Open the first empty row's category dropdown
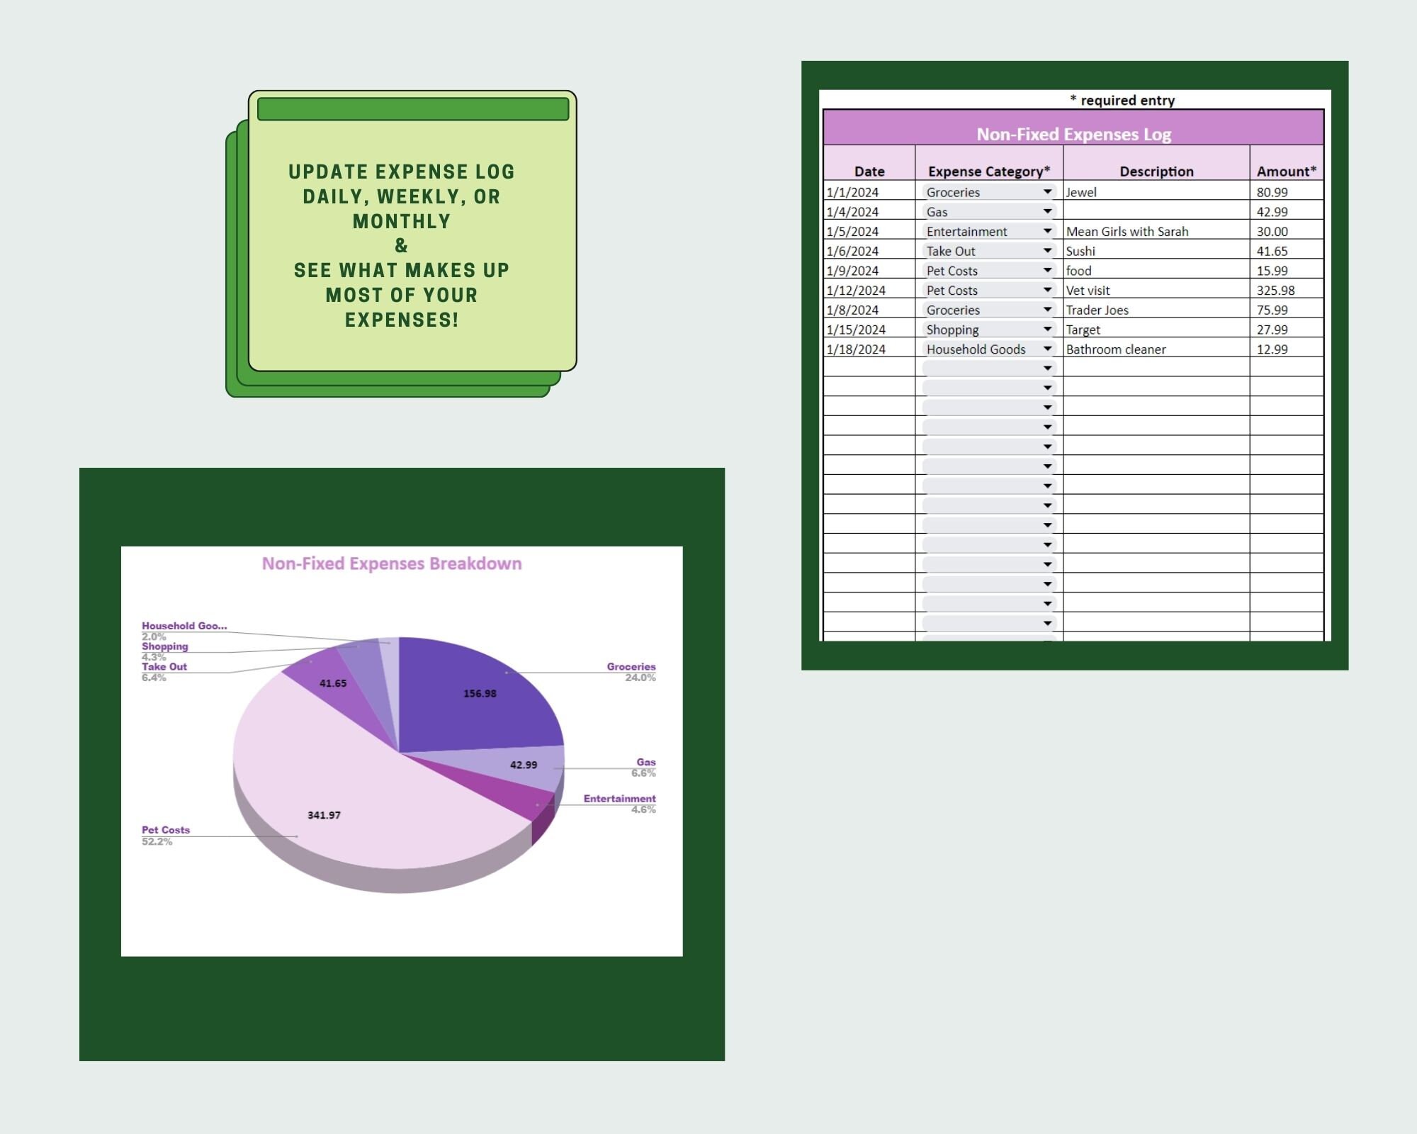Screen dimensions: 1417x1134 click(1047, 368)
